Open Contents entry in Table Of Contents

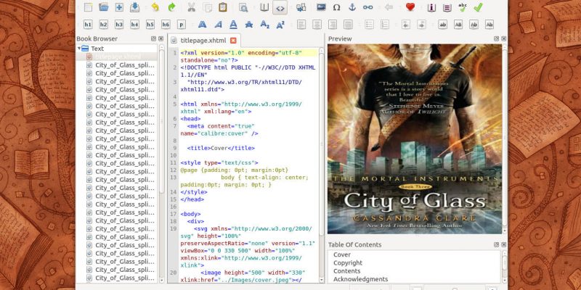[x=347, y=270]
